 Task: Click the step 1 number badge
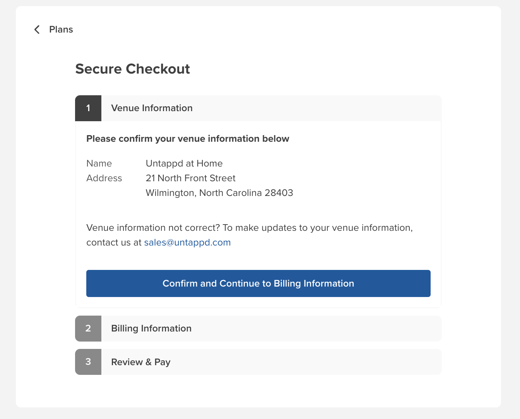point(88,108)
